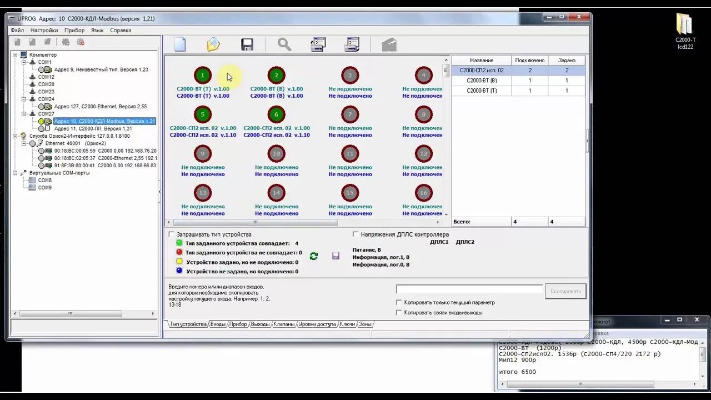Enable 'Напряжения ДПЛС контроллера' checkbox
Image resolution: width=711 pixels, height=400 pixels.
pyautogui.click(x=355, y=234)
